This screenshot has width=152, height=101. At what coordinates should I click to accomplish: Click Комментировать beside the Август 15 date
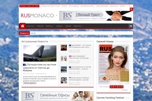pos(41,74)
